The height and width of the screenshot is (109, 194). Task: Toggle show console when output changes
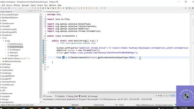point(172,96)
